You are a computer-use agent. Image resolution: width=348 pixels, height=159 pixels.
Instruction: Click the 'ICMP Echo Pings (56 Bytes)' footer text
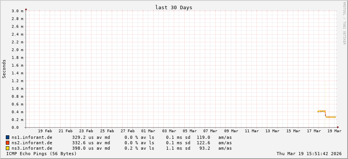42,154
